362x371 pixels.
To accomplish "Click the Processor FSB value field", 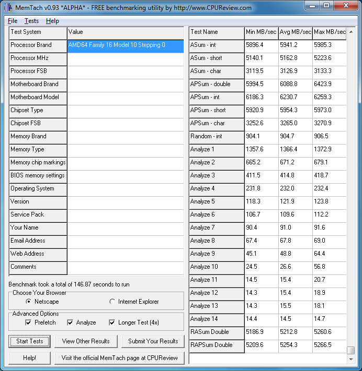I will click(x=126, y=73).
